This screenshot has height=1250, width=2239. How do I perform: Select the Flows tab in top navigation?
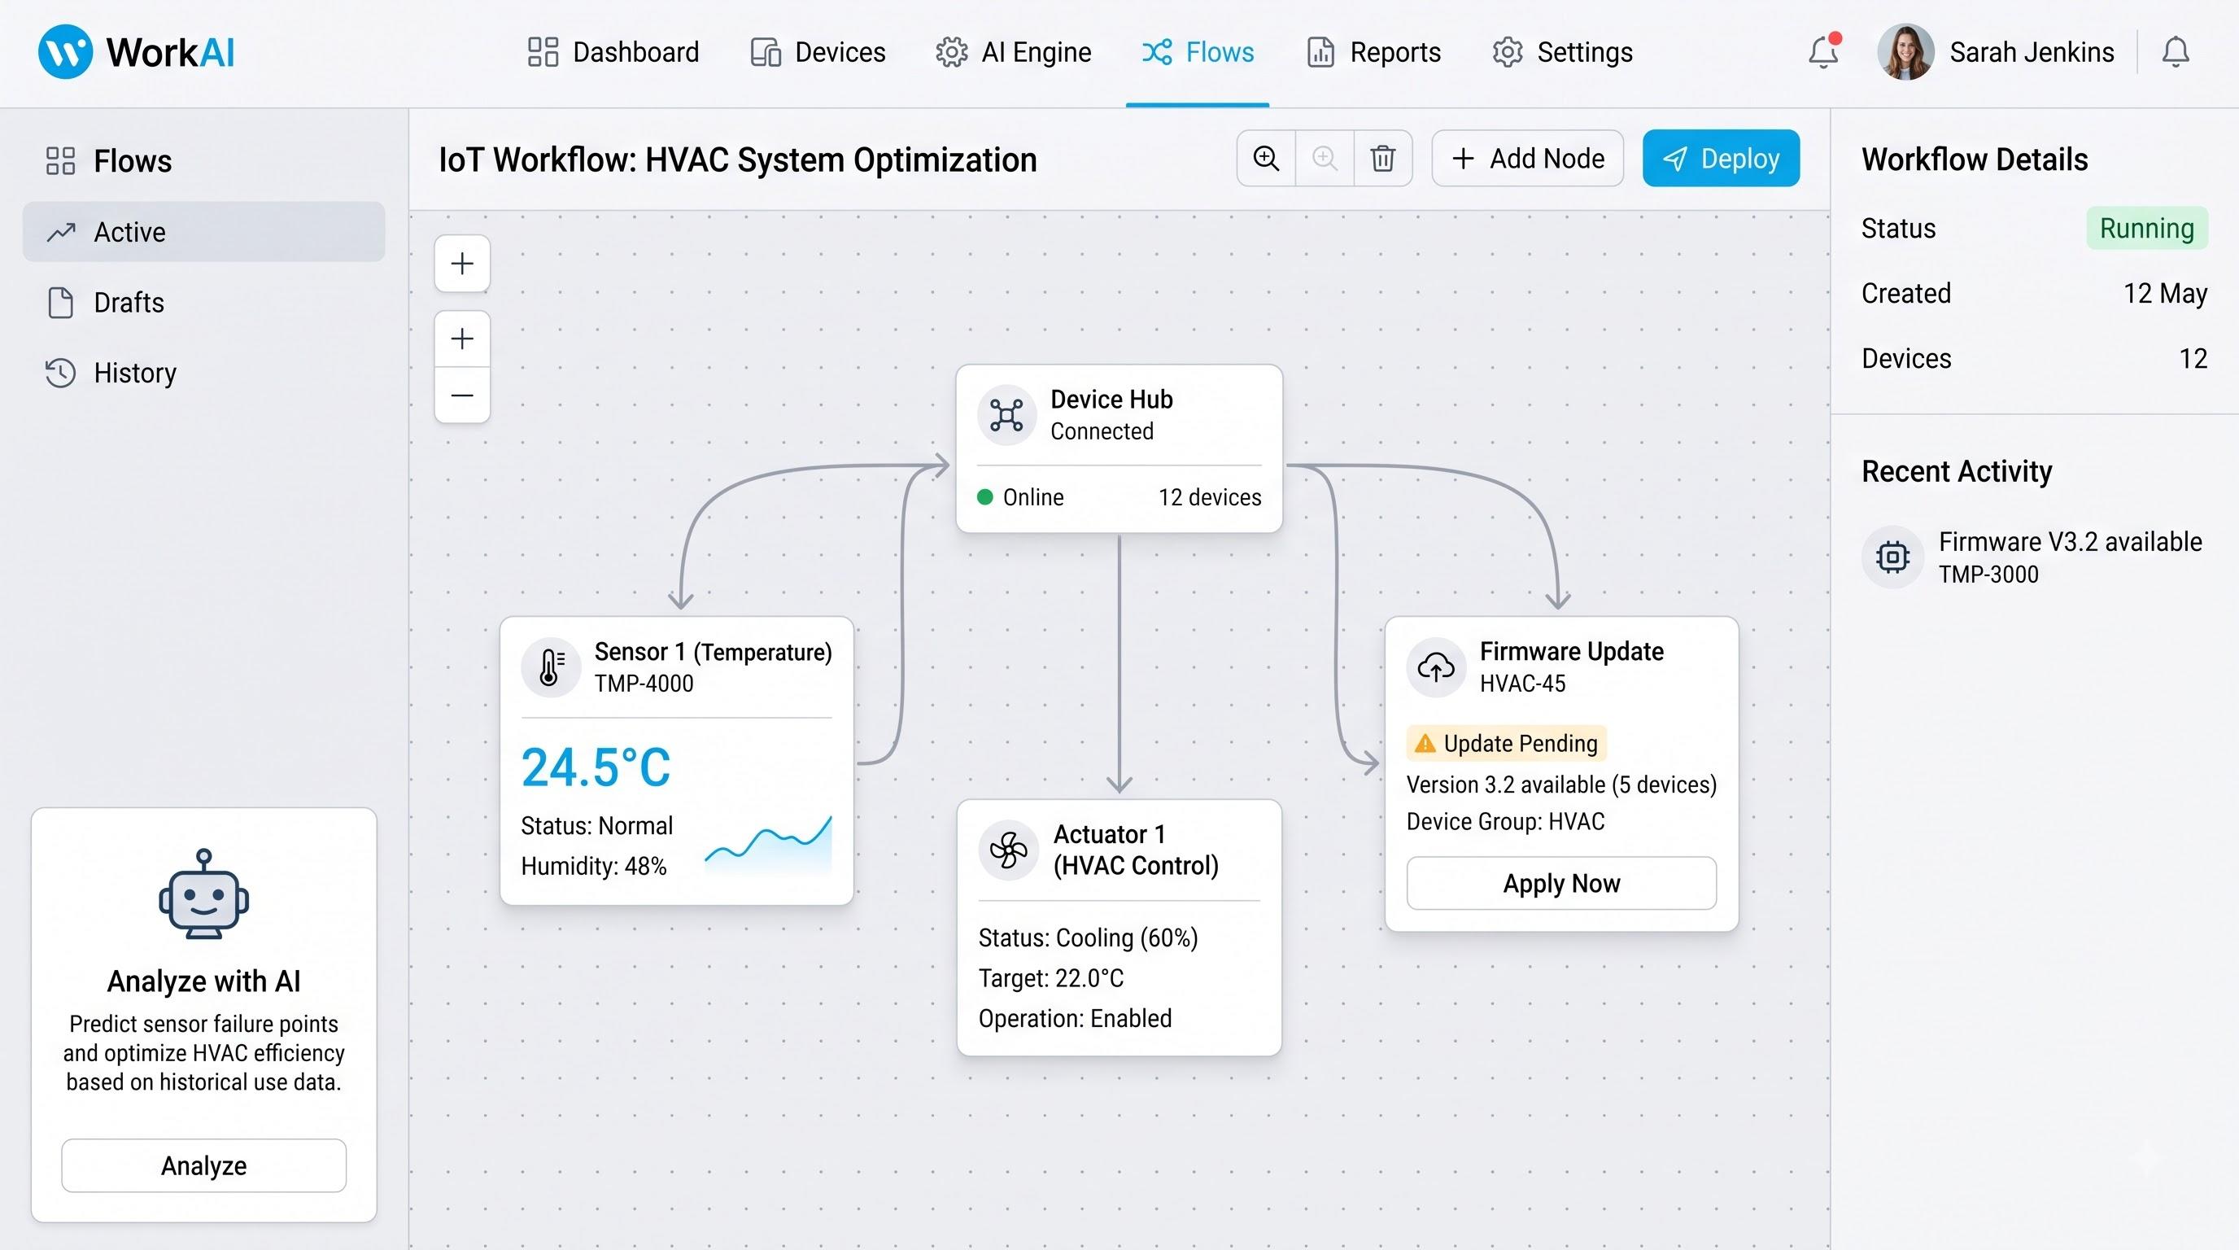click(x=1198, y=52)
